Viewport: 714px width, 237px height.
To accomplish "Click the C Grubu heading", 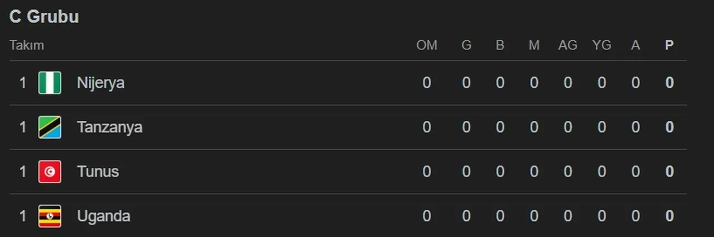I will coord(44,17).
